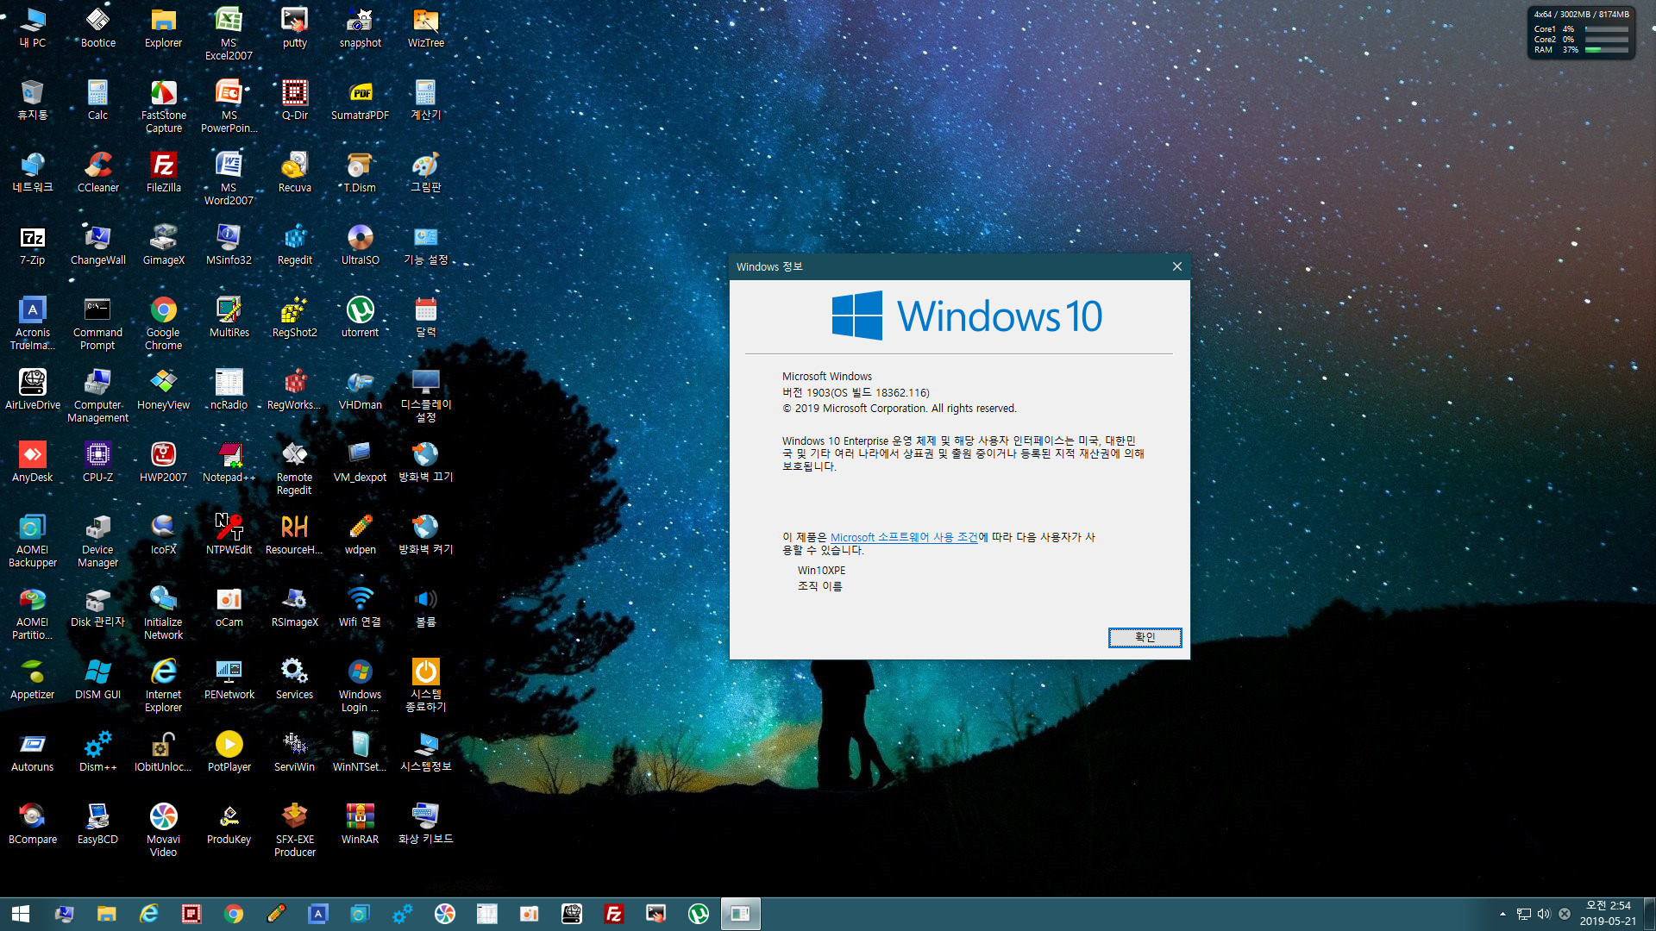This screenshot has height=931, width=1656.
Task: Select the BCompare desktop icon
Action: [x=32, y=824]
